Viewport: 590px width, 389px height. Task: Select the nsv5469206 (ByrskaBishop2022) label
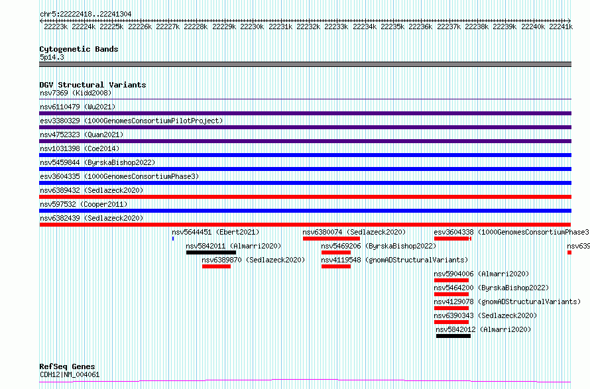point(379,246)
